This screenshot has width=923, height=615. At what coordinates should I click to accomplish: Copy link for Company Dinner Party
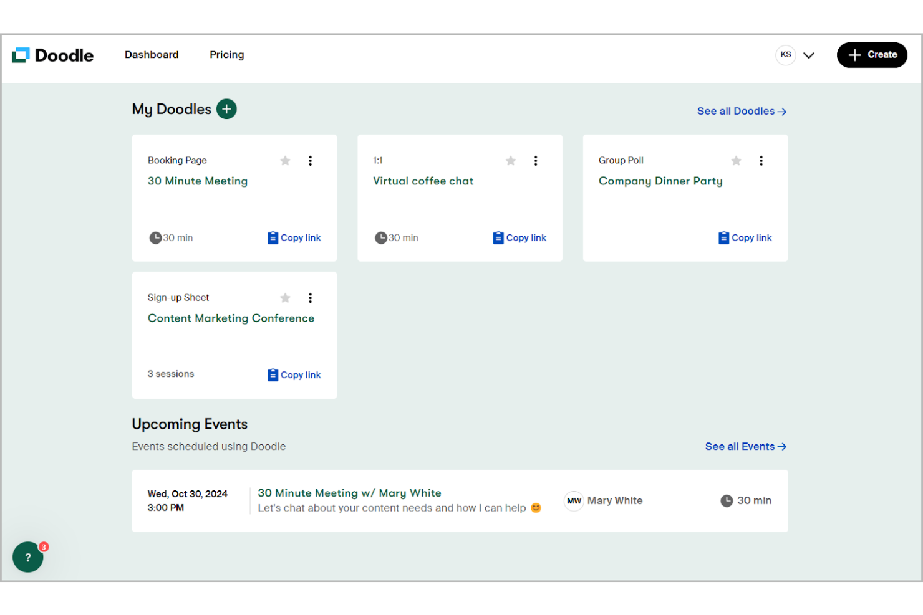click(x=745, y=238)
